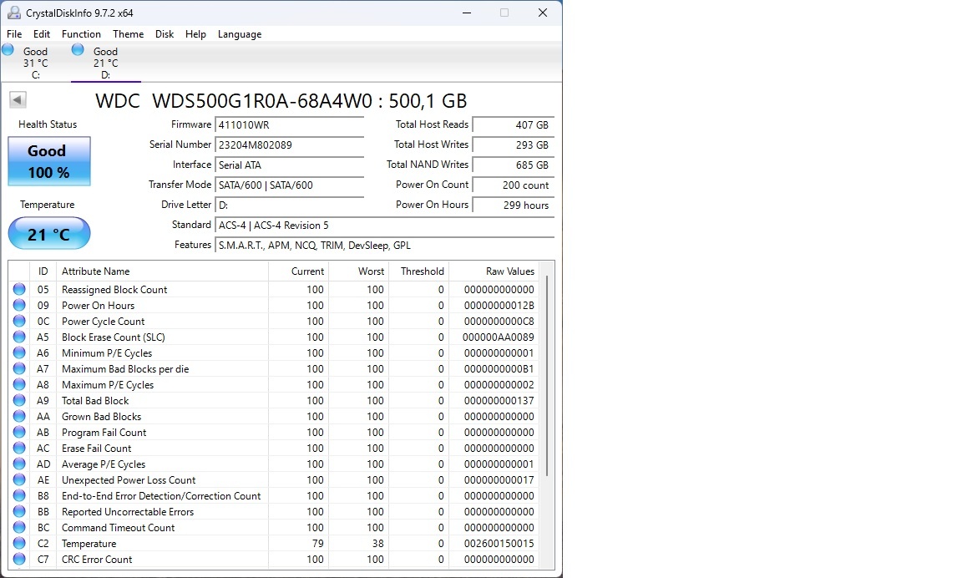Click the status indicator beside Power On Hours attribute
The image size is (962, 578).
[x=18, y=305]
